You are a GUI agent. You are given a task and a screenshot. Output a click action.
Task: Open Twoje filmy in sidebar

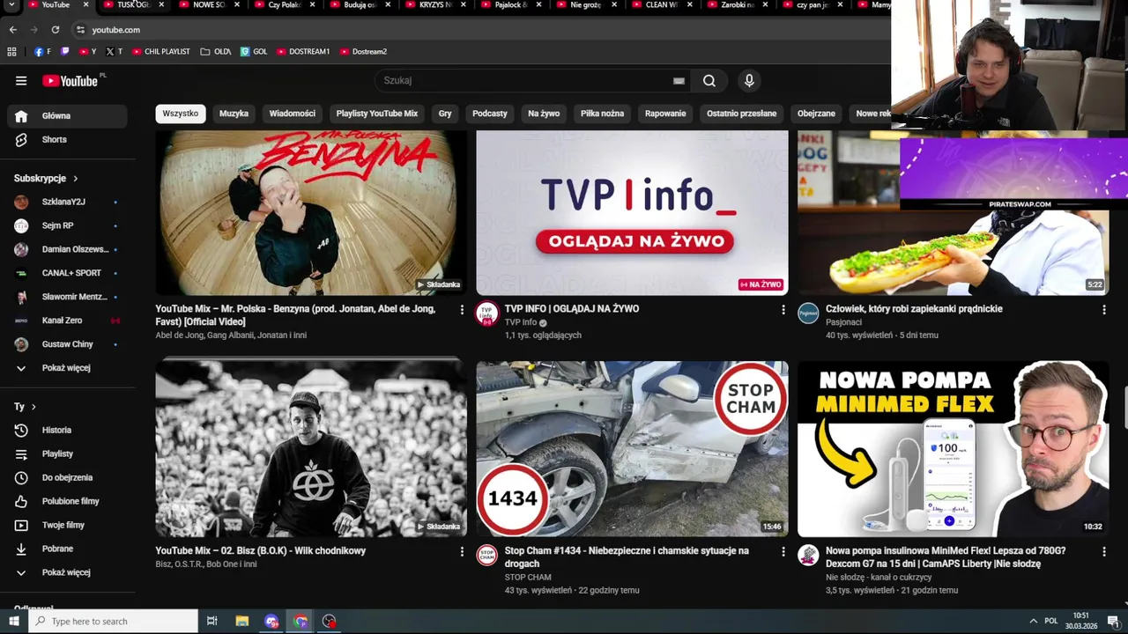tap(67, 526)
